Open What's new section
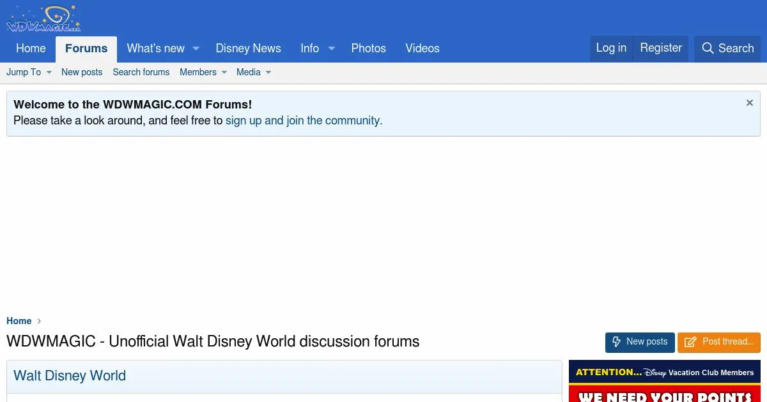This screenshot has height=402, width=767. pyautogui.click(x=155, y=48)
